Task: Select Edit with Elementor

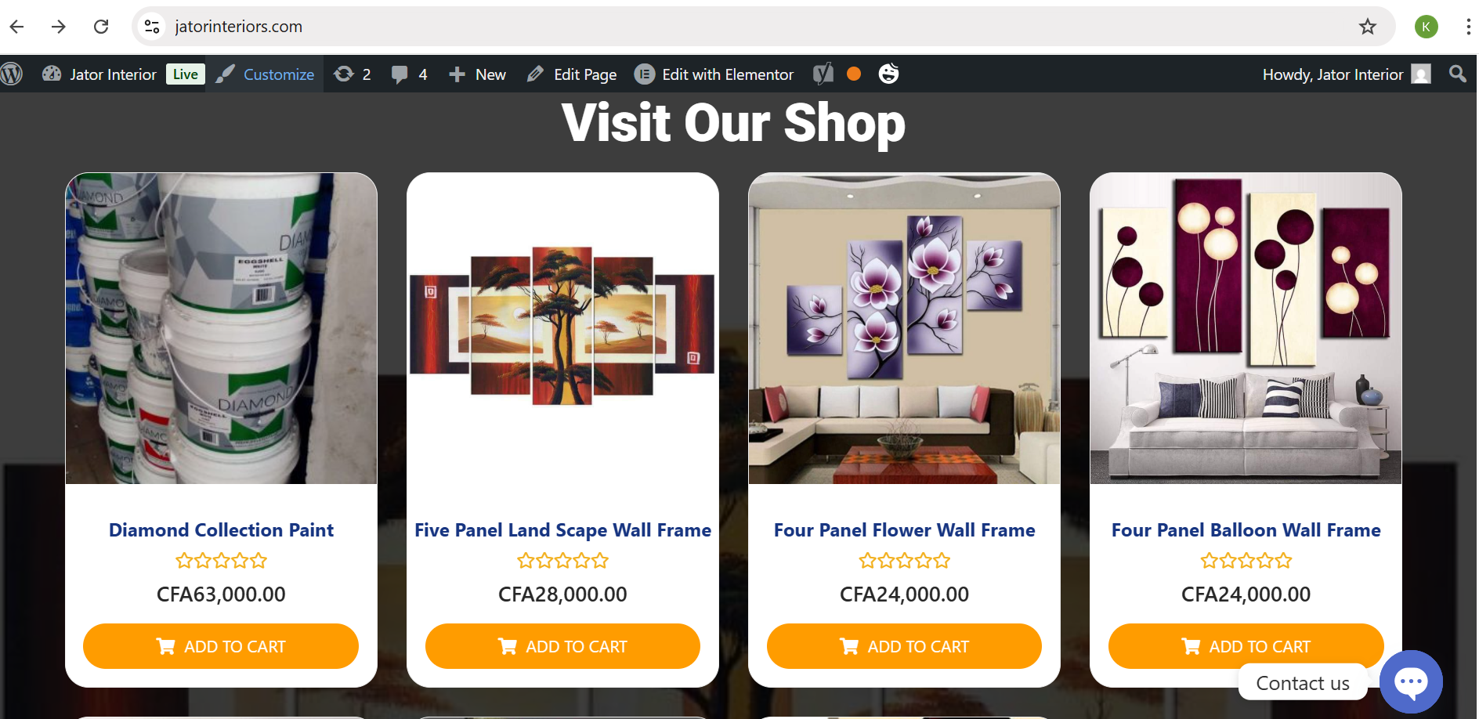Action: [714, 74]
